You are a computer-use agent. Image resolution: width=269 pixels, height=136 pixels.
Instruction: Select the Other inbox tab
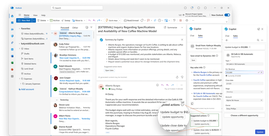[75, 28]
